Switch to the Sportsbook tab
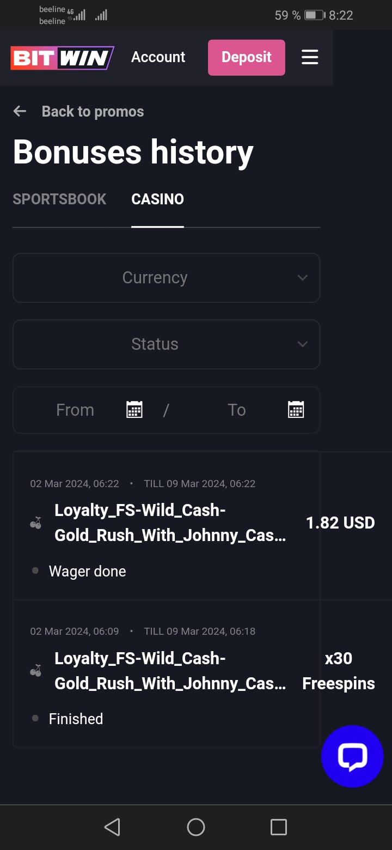This screenshot has height=850, width=392. point(59,199)
